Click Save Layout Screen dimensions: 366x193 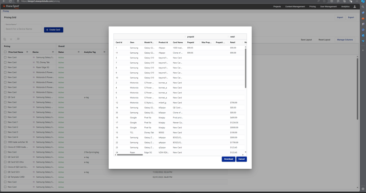click(x=306, y=40)
